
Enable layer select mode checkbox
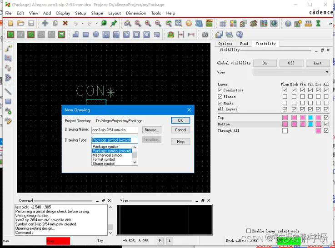coord(249,231)
